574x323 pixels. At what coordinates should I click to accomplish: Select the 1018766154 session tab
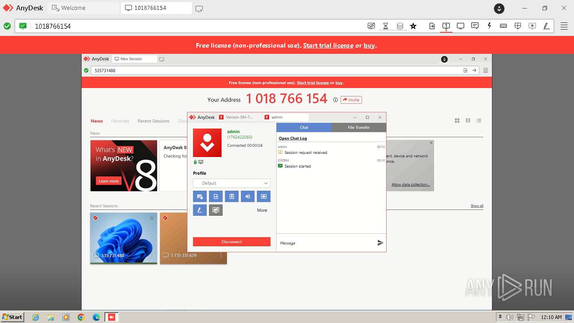(x=156, y=8)
